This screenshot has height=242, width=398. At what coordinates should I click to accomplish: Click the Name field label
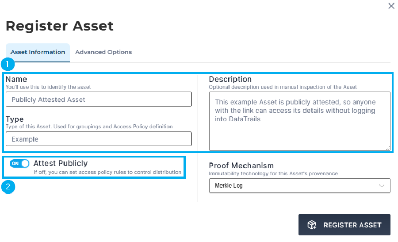(x=16, y=79)
